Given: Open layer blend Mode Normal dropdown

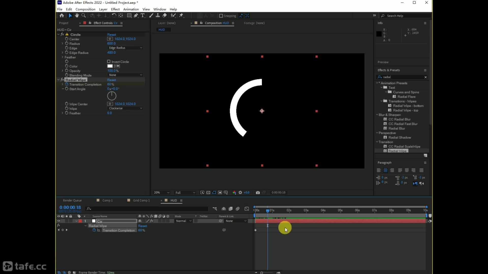Looking at the screenshot, I should [x=184, y=221].
